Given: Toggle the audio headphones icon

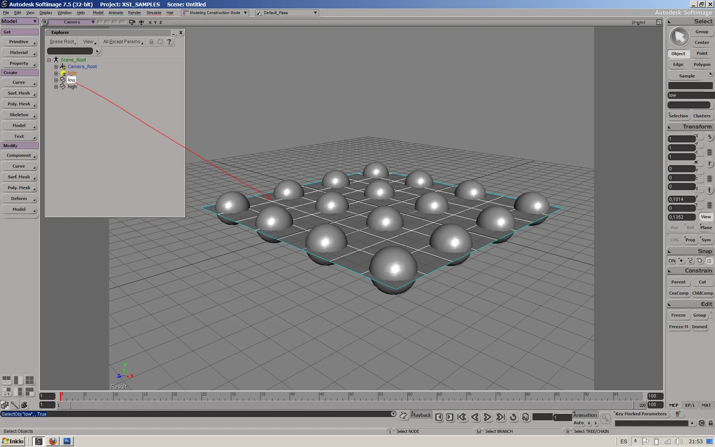Looking at the screenshot, I should (525, 417).
